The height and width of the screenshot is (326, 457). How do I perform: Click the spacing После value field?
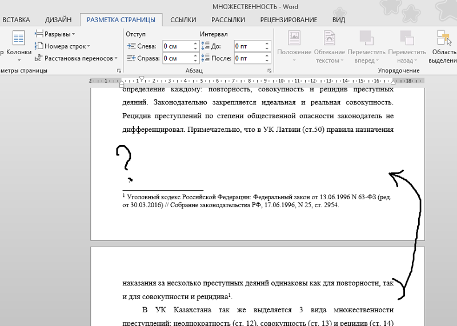pos(247,58)
